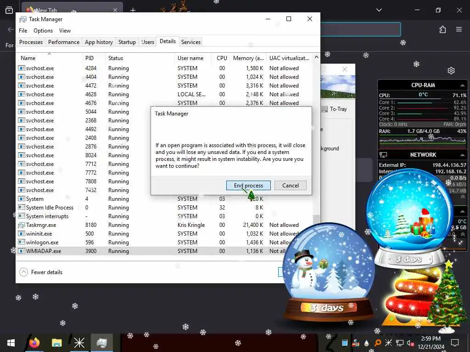
Task: Open File Explorer from the taskbar
Action: [x=56, y=343]
